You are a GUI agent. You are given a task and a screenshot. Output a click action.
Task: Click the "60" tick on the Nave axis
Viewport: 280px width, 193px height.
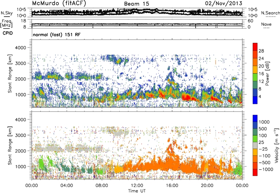tap(250, 21)
